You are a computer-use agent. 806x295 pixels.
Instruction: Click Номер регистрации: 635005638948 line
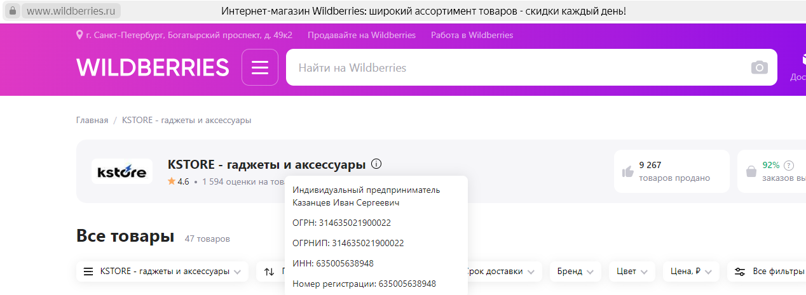point(364,284)
